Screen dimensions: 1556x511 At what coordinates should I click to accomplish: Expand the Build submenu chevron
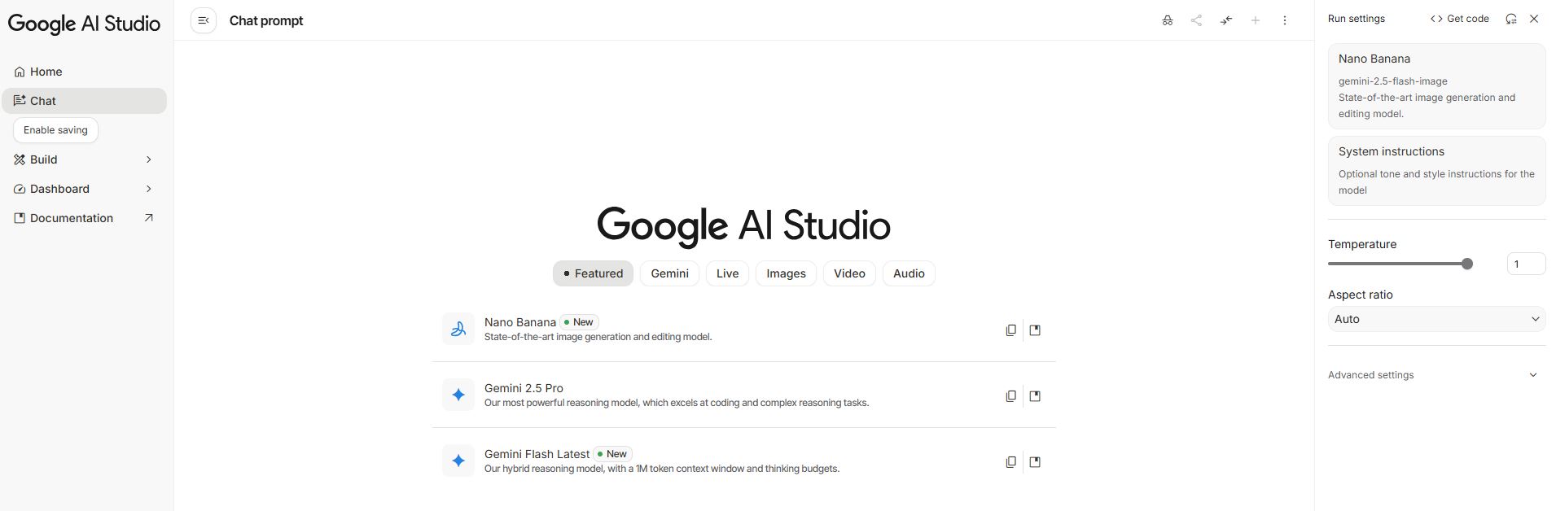tap(148, 159)
